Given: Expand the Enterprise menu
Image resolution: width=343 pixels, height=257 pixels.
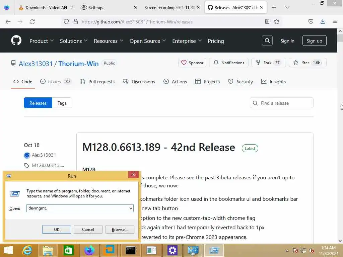Looking at the screenshot, I should [x=187, y=41].
